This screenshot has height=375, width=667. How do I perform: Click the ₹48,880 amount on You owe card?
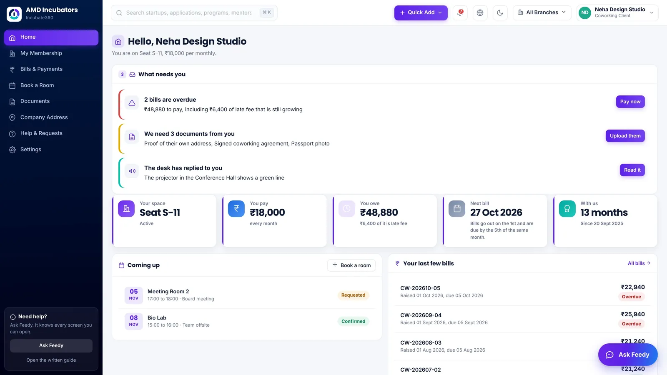click(x=379, y=212)
